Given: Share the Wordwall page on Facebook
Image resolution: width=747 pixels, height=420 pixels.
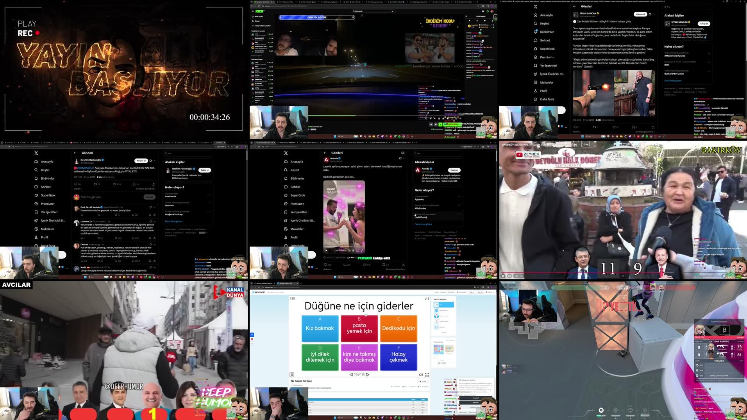Looking at the screenshot, I should (x=252, y=335).
